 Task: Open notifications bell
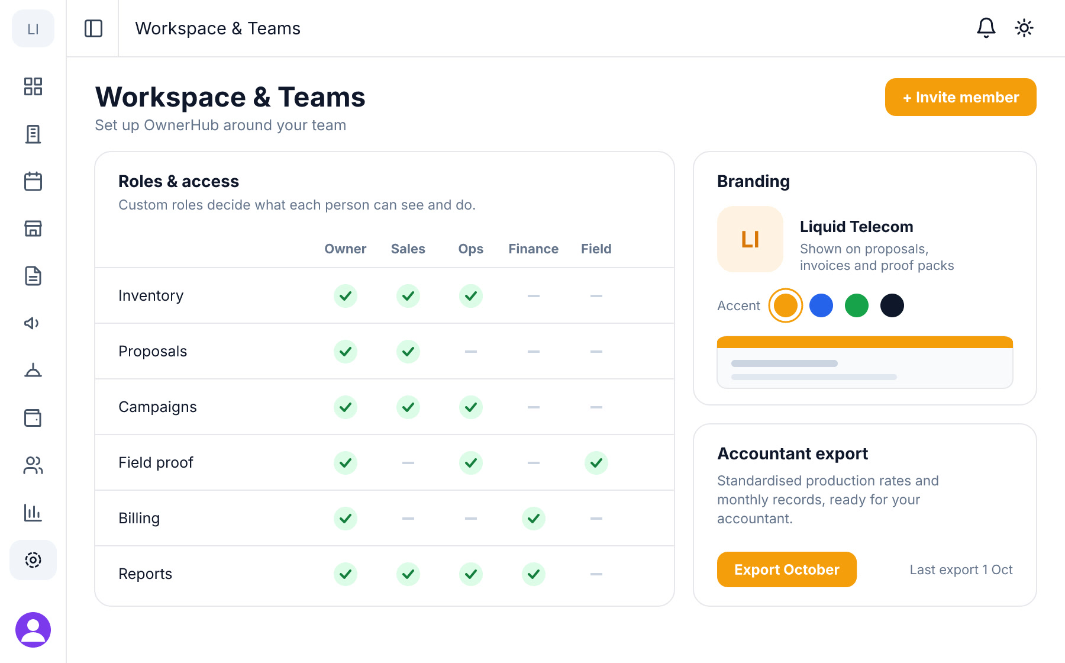(x=986, y=28)
